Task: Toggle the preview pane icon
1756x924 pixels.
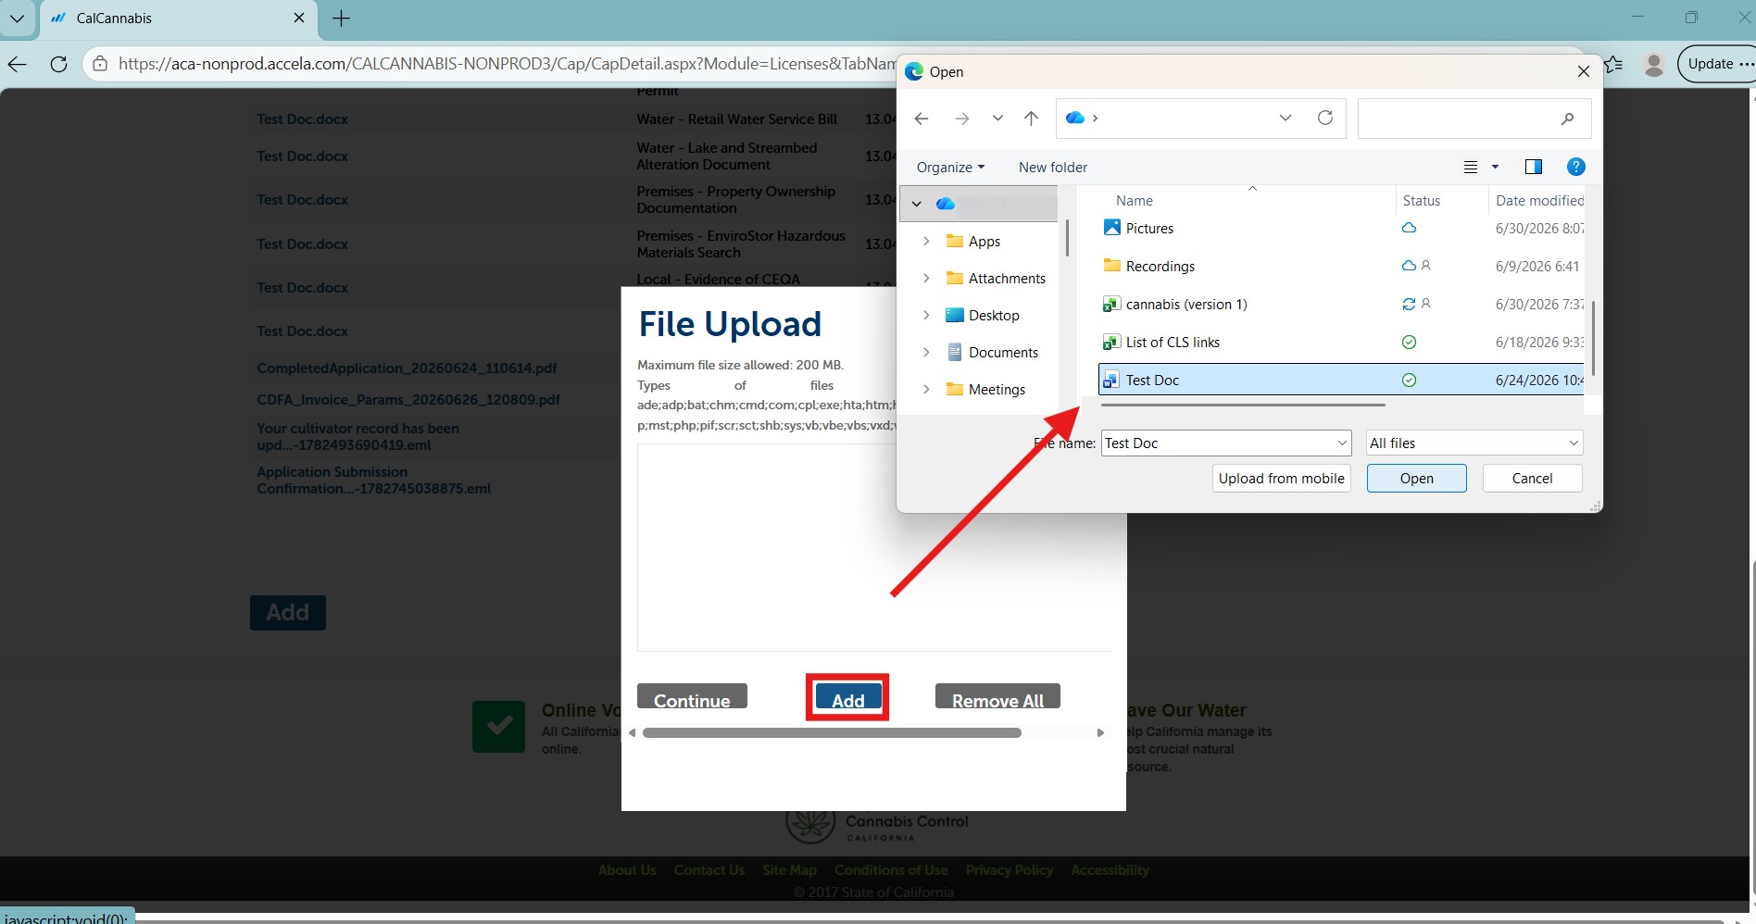Action: (1534, 167)
